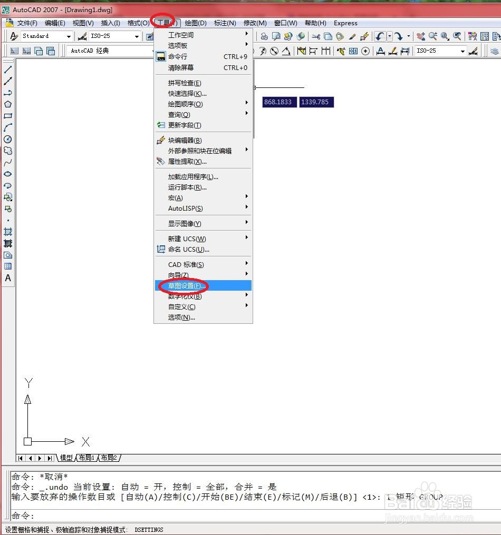Click the Angular dimension icon
The height and width of the screenshot is (535, 501).
click(x=286, y=51)
